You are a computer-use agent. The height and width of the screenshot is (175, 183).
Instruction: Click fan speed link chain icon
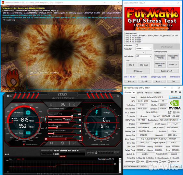click(x=62, y=136)
